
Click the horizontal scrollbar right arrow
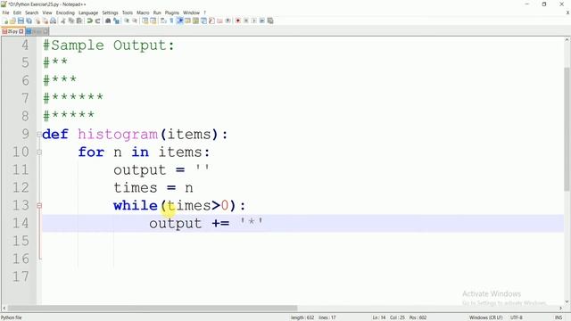pos(560,309)
